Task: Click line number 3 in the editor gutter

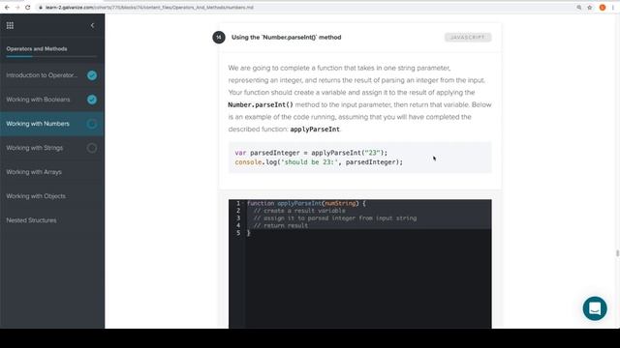Action: [x=238, y=218]
